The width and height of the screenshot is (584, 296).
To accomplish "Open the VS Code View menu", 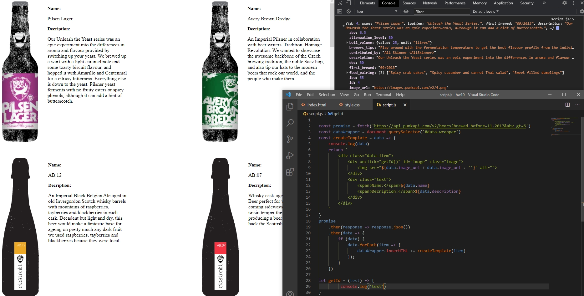I will pyautogui.click(x=344, y=95).
